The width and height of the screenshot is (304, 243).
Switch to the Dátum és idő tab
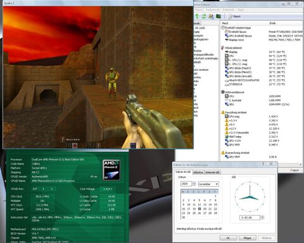coord(183,172)
